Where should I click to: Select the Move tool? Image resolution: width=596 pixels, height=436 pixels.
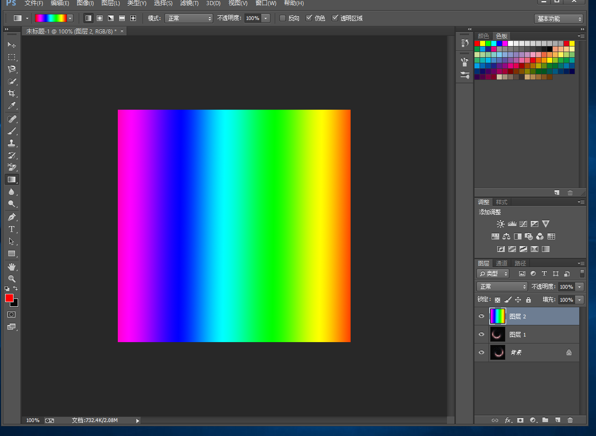pyautogui.click(x=12, y=45)
